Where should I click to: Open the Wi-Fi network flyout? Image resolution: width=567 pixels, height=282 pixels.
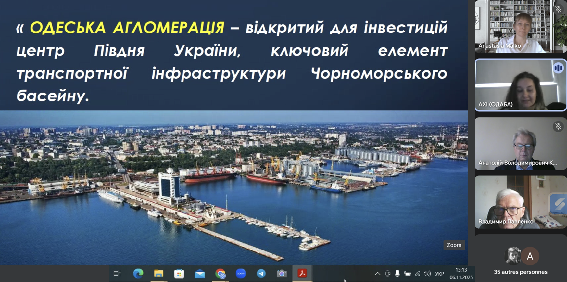tap(417, 274)
